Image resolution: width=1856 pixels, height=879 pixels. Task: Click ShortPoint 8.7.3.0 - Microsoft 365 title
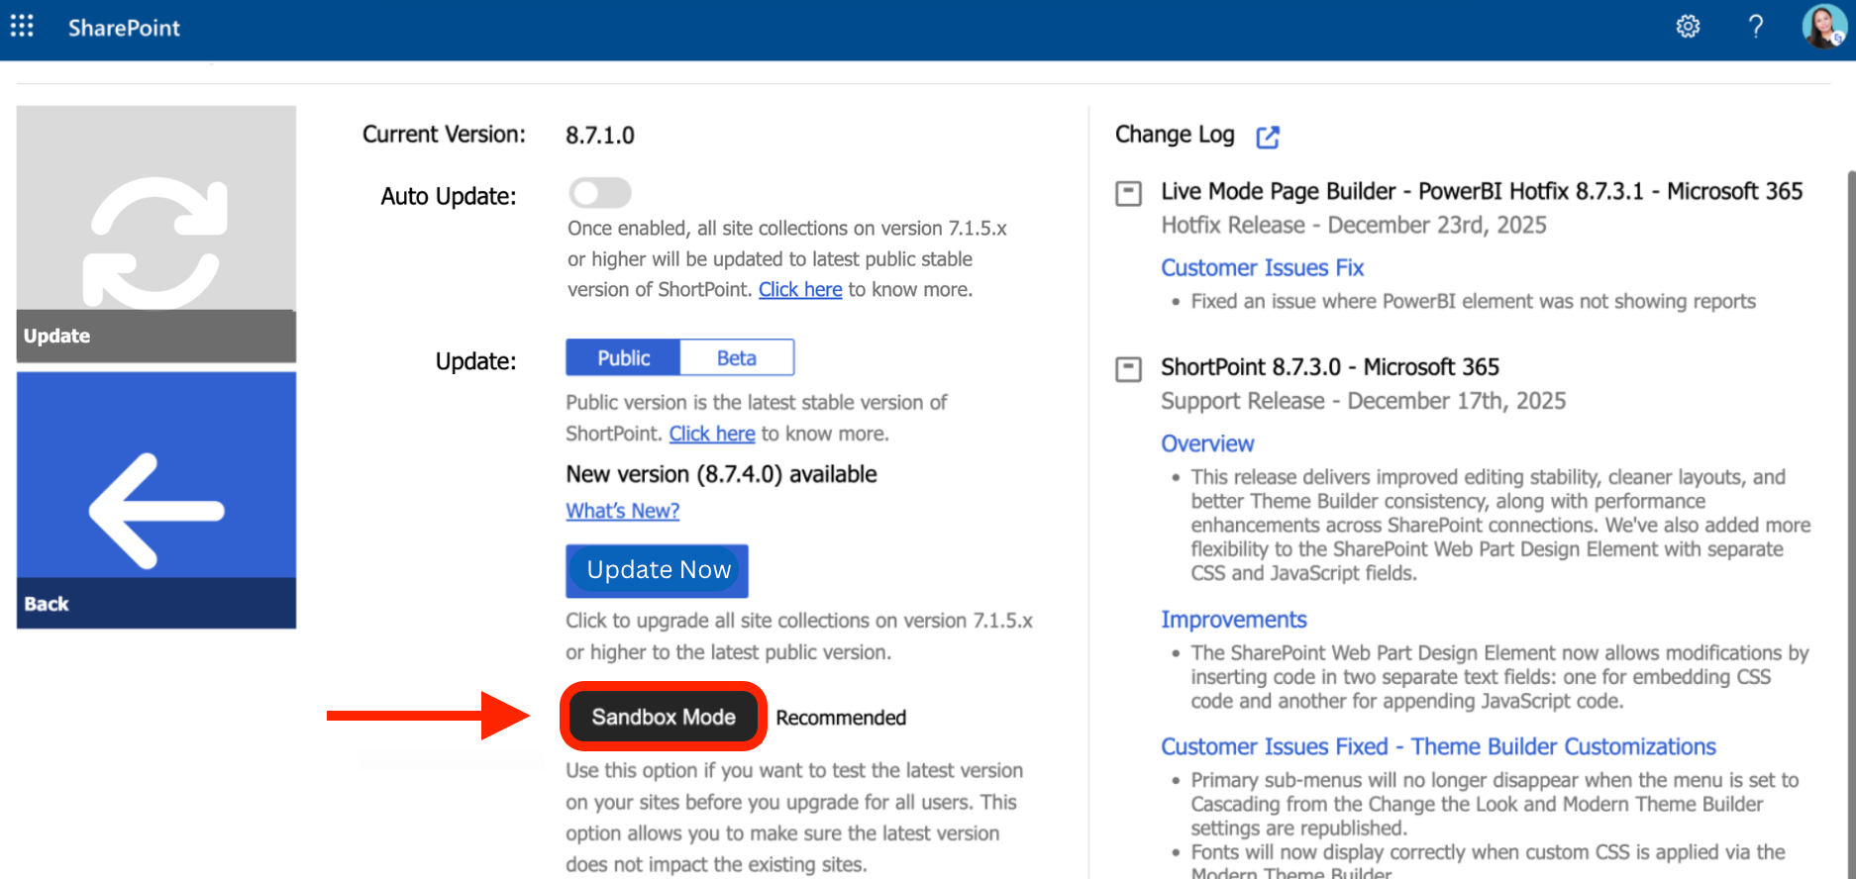(x=1330, y=367)
